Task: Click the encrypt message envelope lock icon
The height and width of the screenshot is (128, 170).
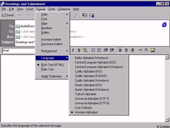Action: coord(92,15)
